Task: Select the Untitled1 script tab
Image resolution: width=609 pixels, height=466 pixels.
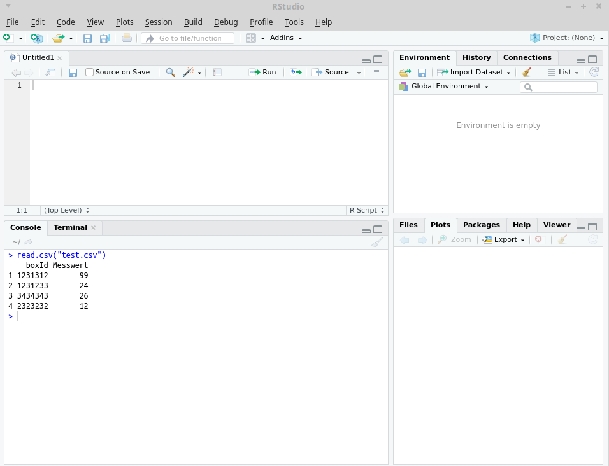Action: tap(38, 57)
